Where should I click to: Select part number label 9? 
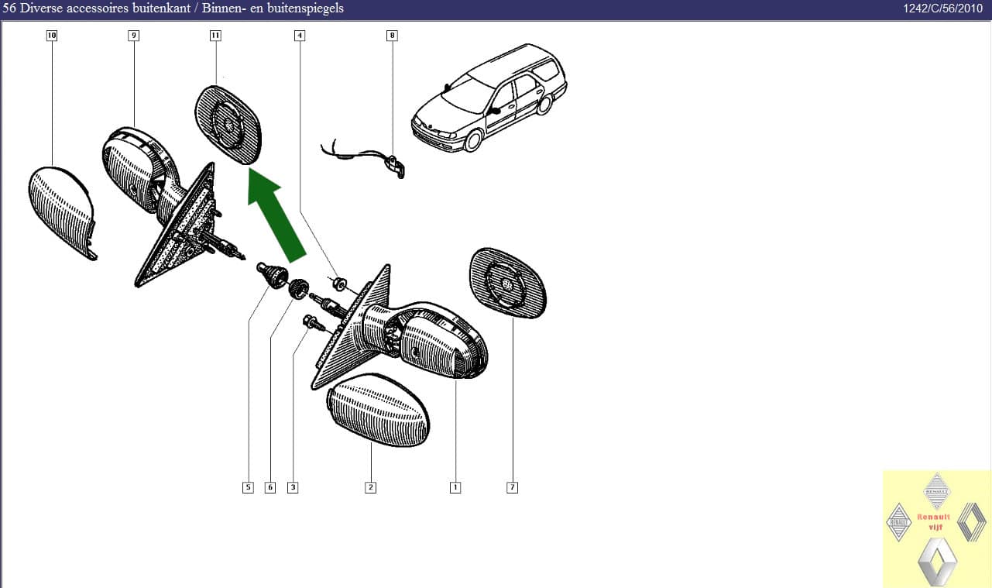134,36
